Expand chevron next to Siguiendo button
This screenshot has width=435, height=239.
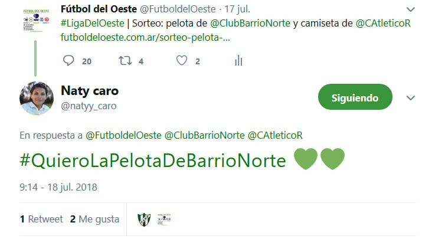pos(411,98)
